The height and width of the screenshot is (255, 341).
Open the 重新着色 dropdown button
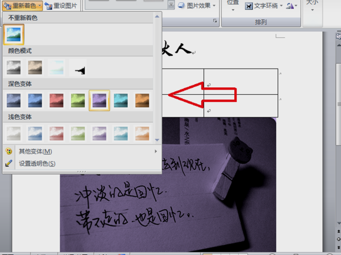[x=22, y=6]
